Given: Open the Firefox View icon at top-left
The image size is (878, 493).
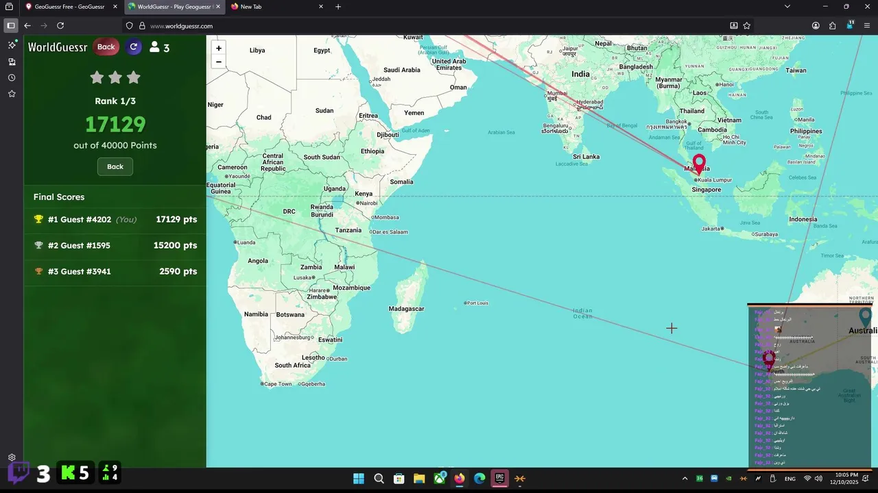Looking at the screenshot, I should 9,7.
